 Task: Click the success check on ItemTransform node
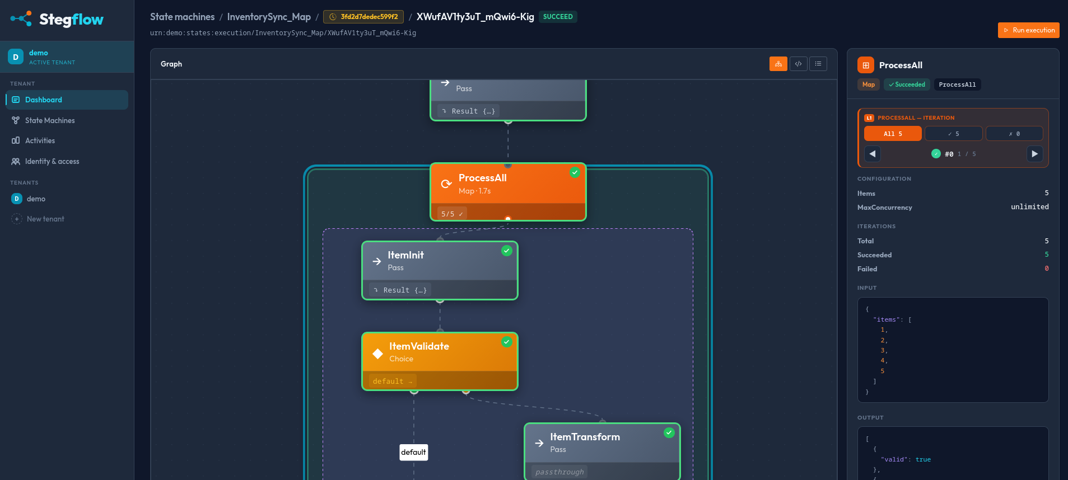click(669, 432)
